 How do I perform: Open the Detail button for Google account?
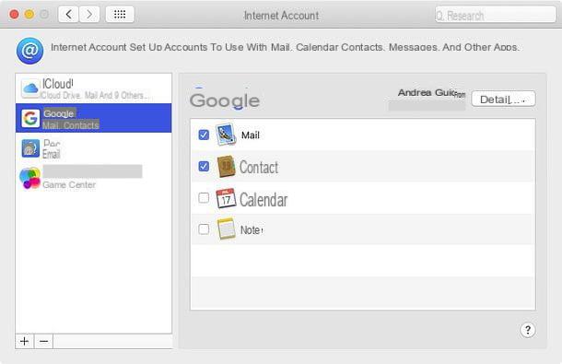point(503,99)
